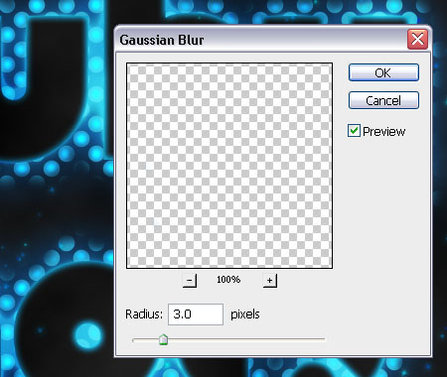Viewport: 447px width, 377px height.
Task: Click the checkered blur preview area
Action: pyautogui.click(x=229, y=166)
